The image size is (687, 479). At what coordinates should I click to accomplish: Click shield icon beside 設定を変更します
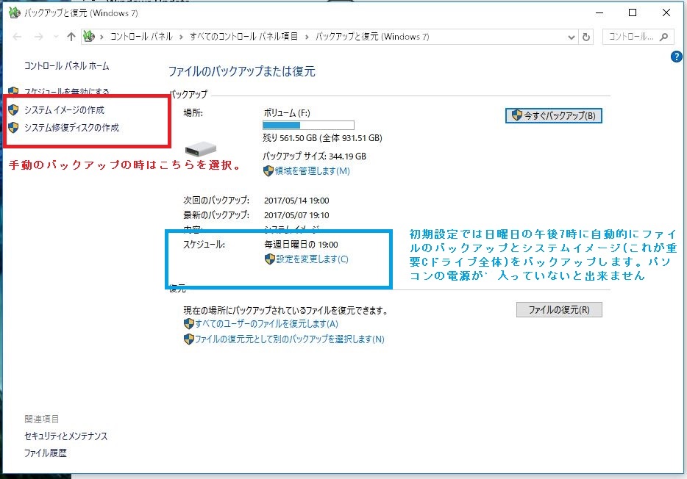269,259
